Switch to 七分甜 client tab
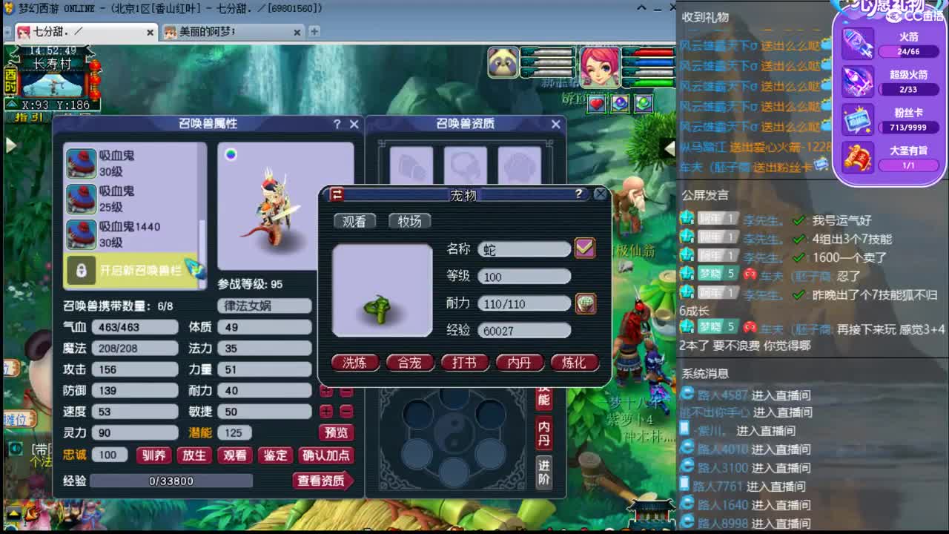This screenshot has height=534, width=949. (x=85, y=32)
